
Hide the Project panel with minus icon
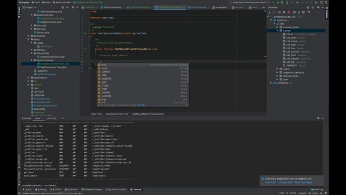coord(77,7)
